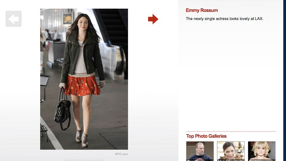Click the caption about LAX

tap(224, 18)
